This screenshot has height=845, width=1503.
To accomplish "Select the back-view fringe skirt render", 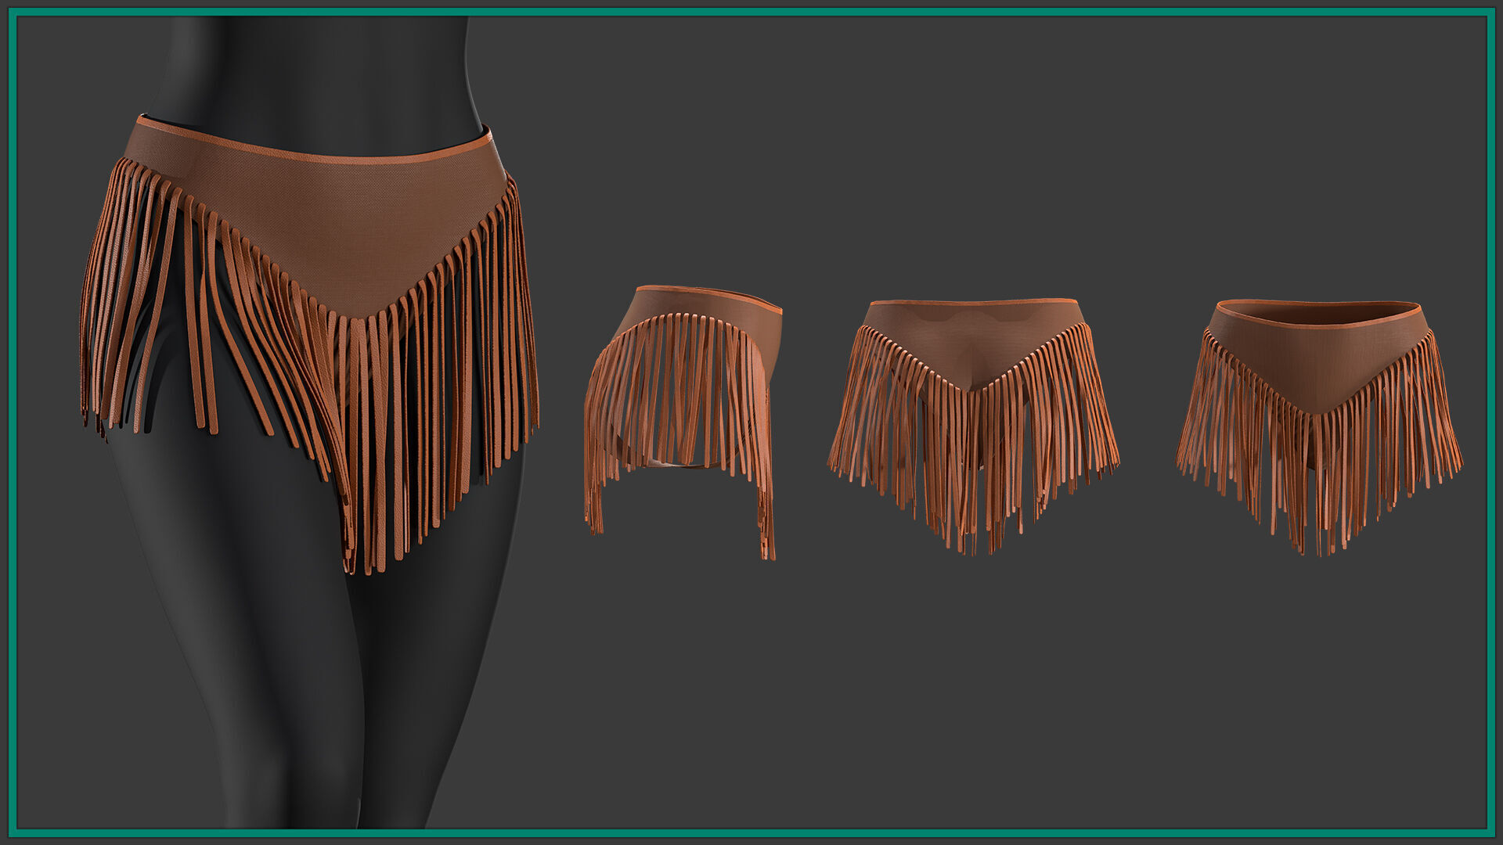I will 973,426.
